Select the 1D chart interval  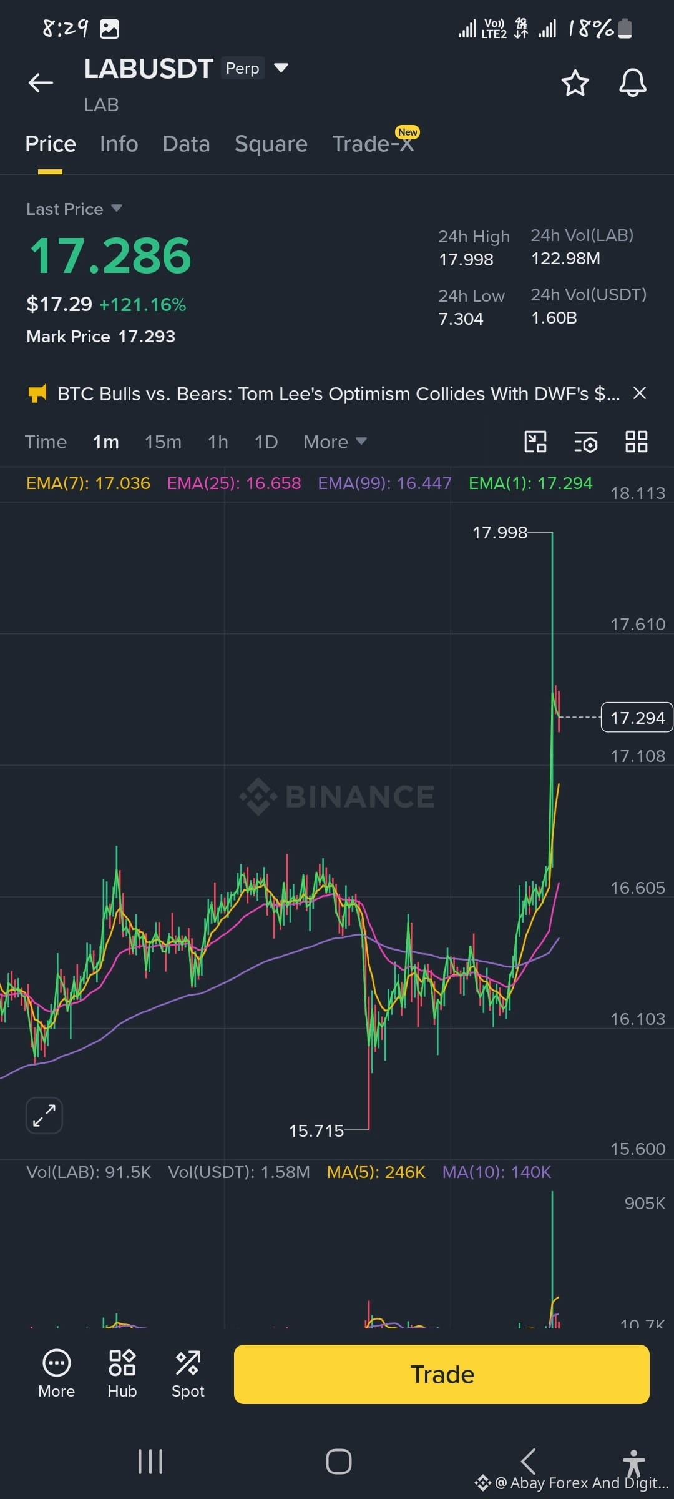266,442
